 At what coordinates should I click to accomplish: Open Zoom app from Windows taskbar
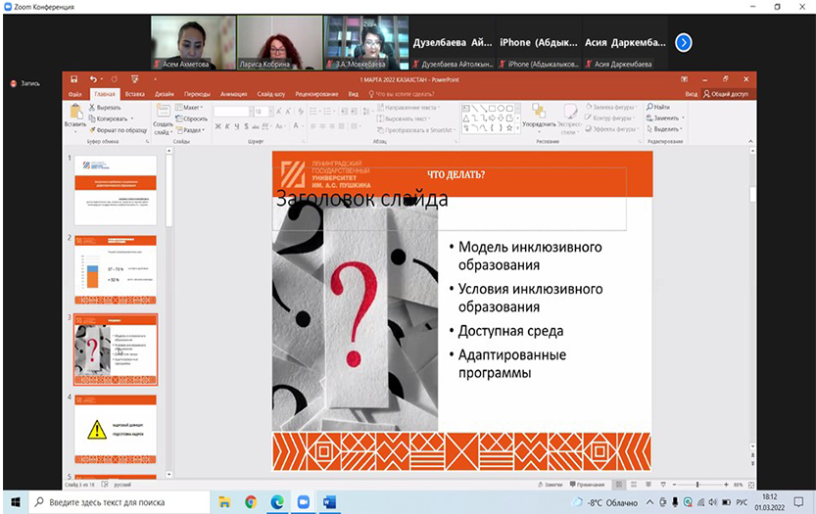click(303, 502)
